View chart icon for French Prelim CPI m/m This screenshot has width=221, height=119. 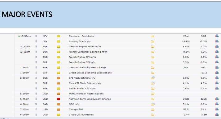pyautogui.click(x=217, y=57)
